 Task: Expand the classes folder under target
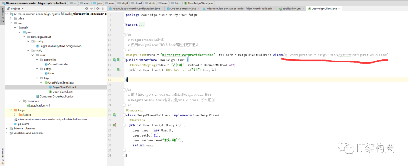point(15,115)
